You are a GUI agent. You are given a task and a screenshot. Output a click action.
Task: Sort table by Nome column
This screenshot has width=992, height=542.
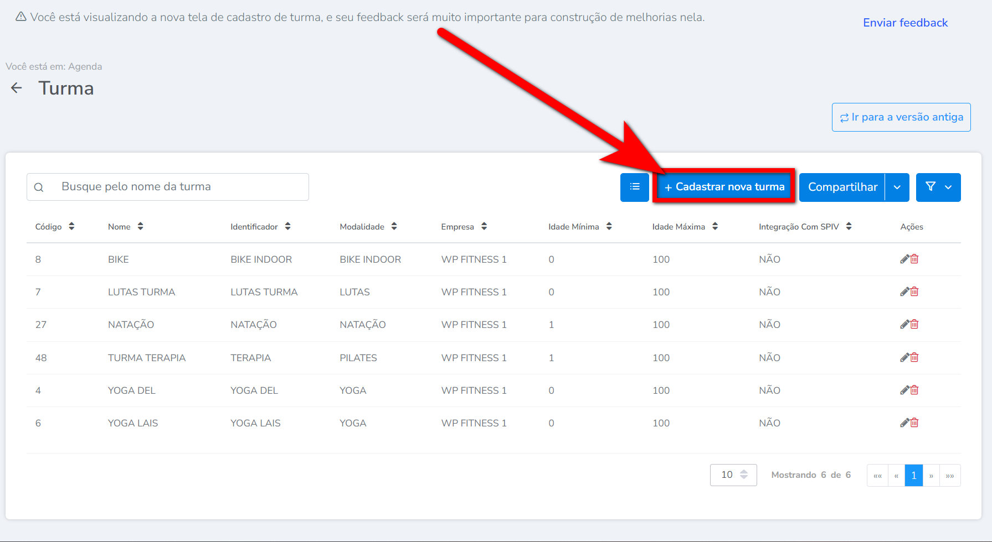pyautogui.click(x=141, y=226)
